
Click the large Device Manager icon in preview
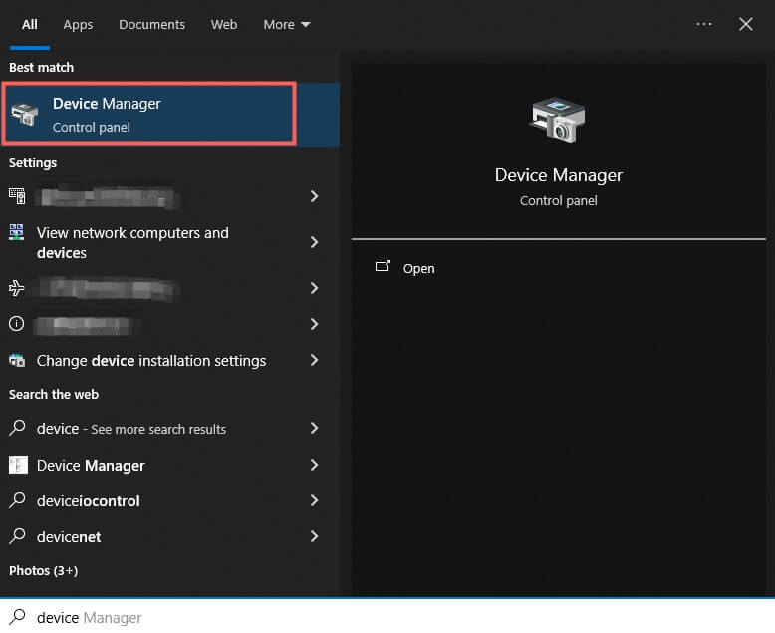(558, 120)
